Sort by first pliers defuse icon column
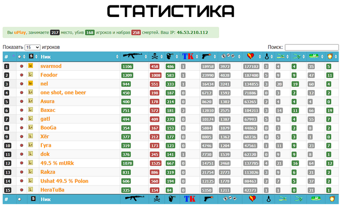This screenshot has height=205, width=340. (280, 56)
